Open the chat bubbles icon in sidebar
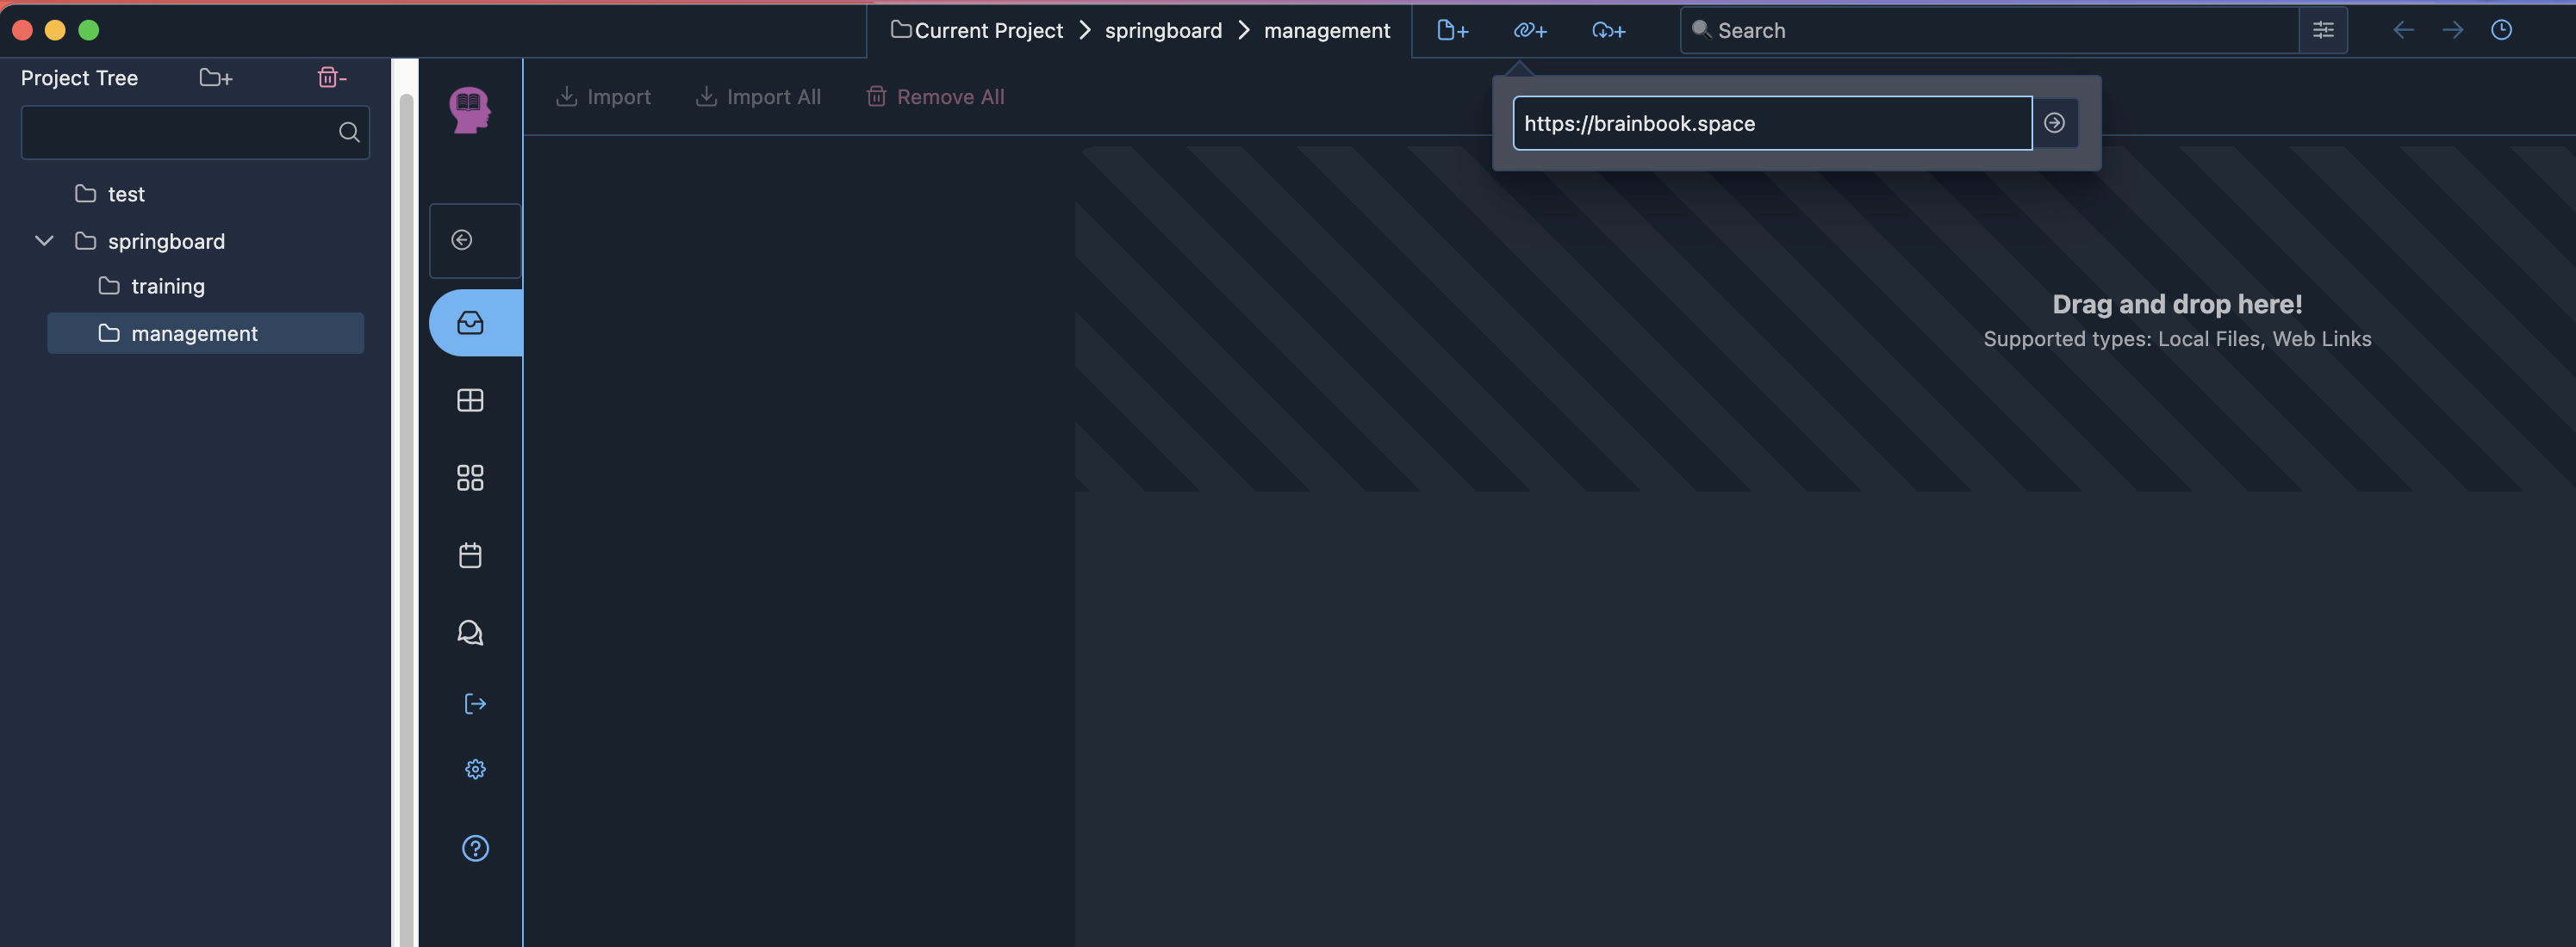Screen dimensions: 2576x947 [x=470, y=632]
